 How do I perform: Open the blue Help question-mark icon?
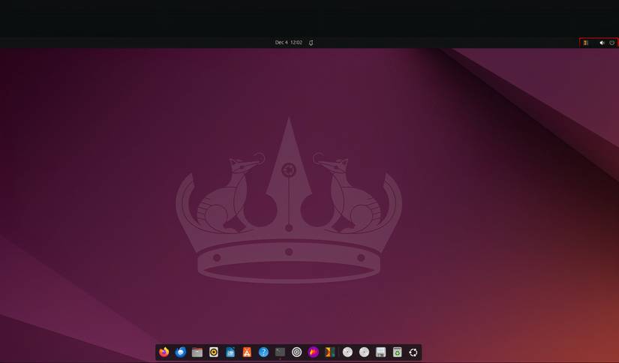pos(263,352)
